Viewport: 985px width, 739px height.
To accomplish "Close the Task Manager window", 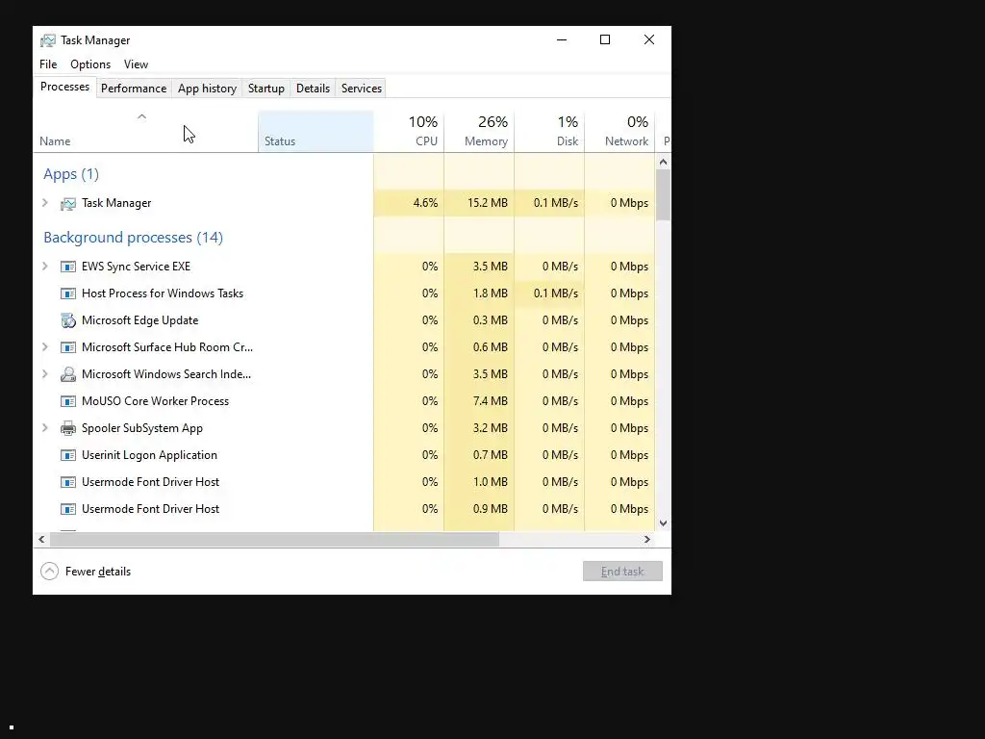I will click(x=649, y=40).
